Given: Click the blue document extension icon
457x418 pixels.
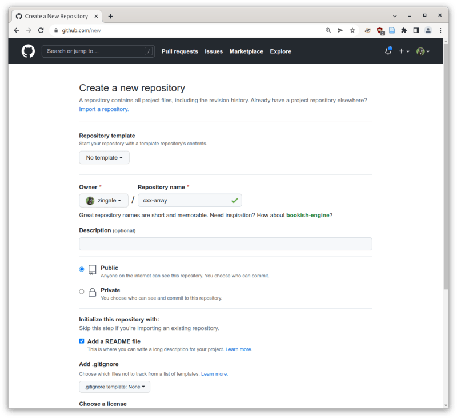Looking at the screenshot, I should click(392, 30).
